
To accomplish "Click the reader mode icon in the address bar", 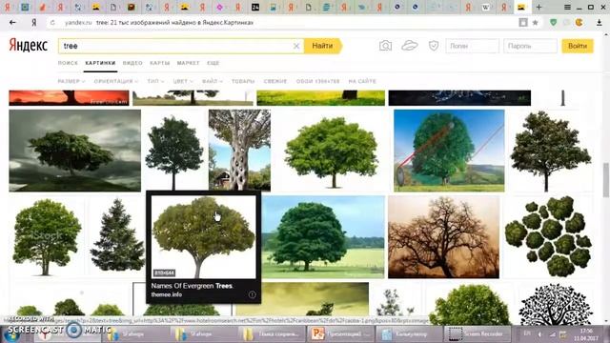I will click(x=523, y=23).
